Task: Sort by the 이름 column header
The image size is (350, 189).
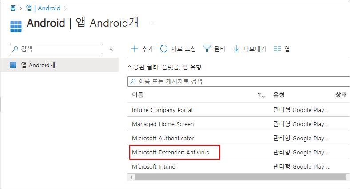Action: tap(138, 95)
